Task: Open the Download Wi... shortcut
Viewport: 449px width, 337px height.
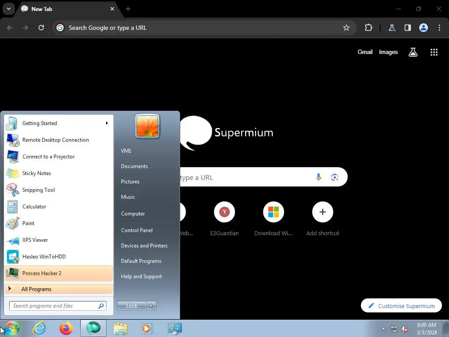Action: [274, 219]
